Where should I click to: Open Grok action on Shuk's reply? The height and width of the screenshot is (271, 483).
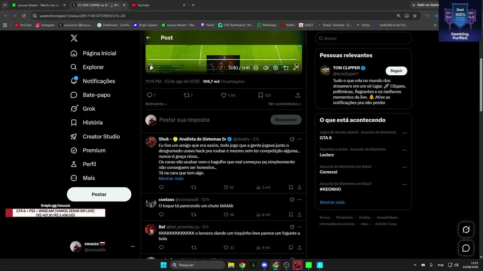(x=292, y=139)
